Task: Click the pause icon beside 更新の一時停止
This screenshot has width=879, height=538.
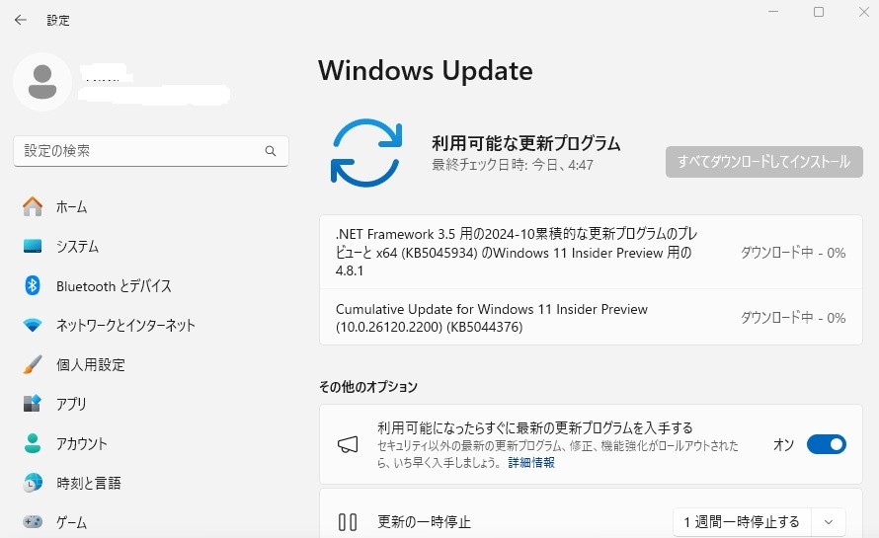Action: click(348, 522)
